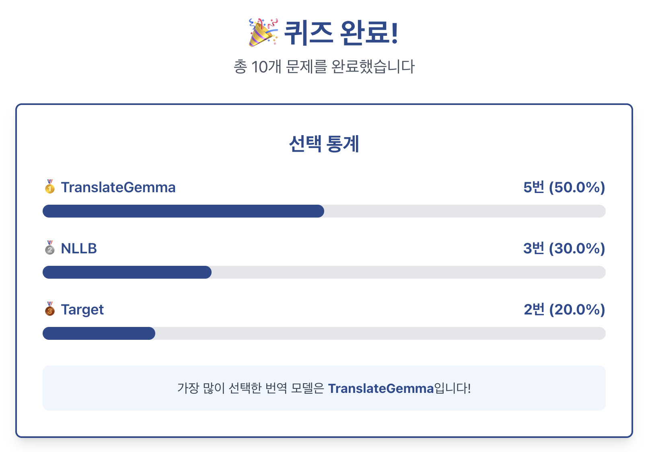
Task: Click the "선택 통계" section title
Action: click(x=324, y=144)
